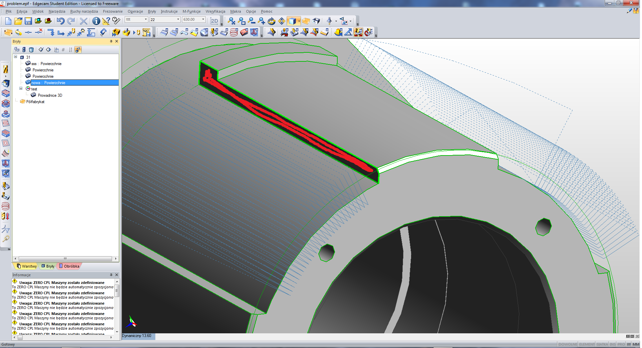The image size is (642, 348).
Task: Click the hash # icon in Bryły toolbar
Action: tap(63, 50)
